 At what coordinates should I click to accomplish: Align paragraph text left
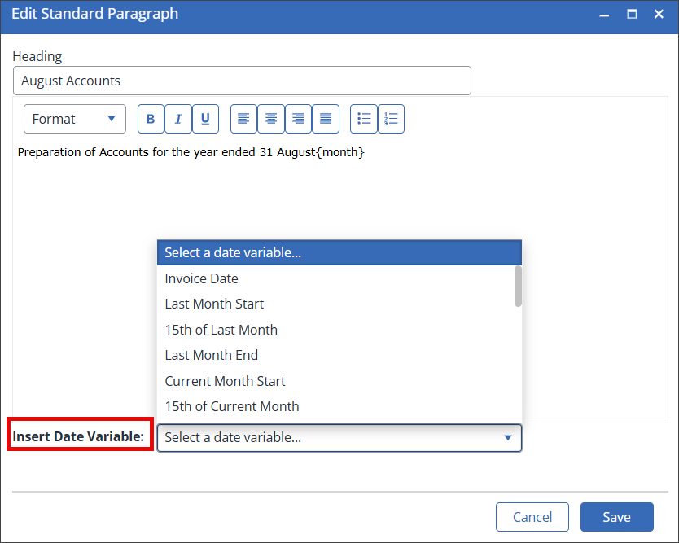coord(243,119)
